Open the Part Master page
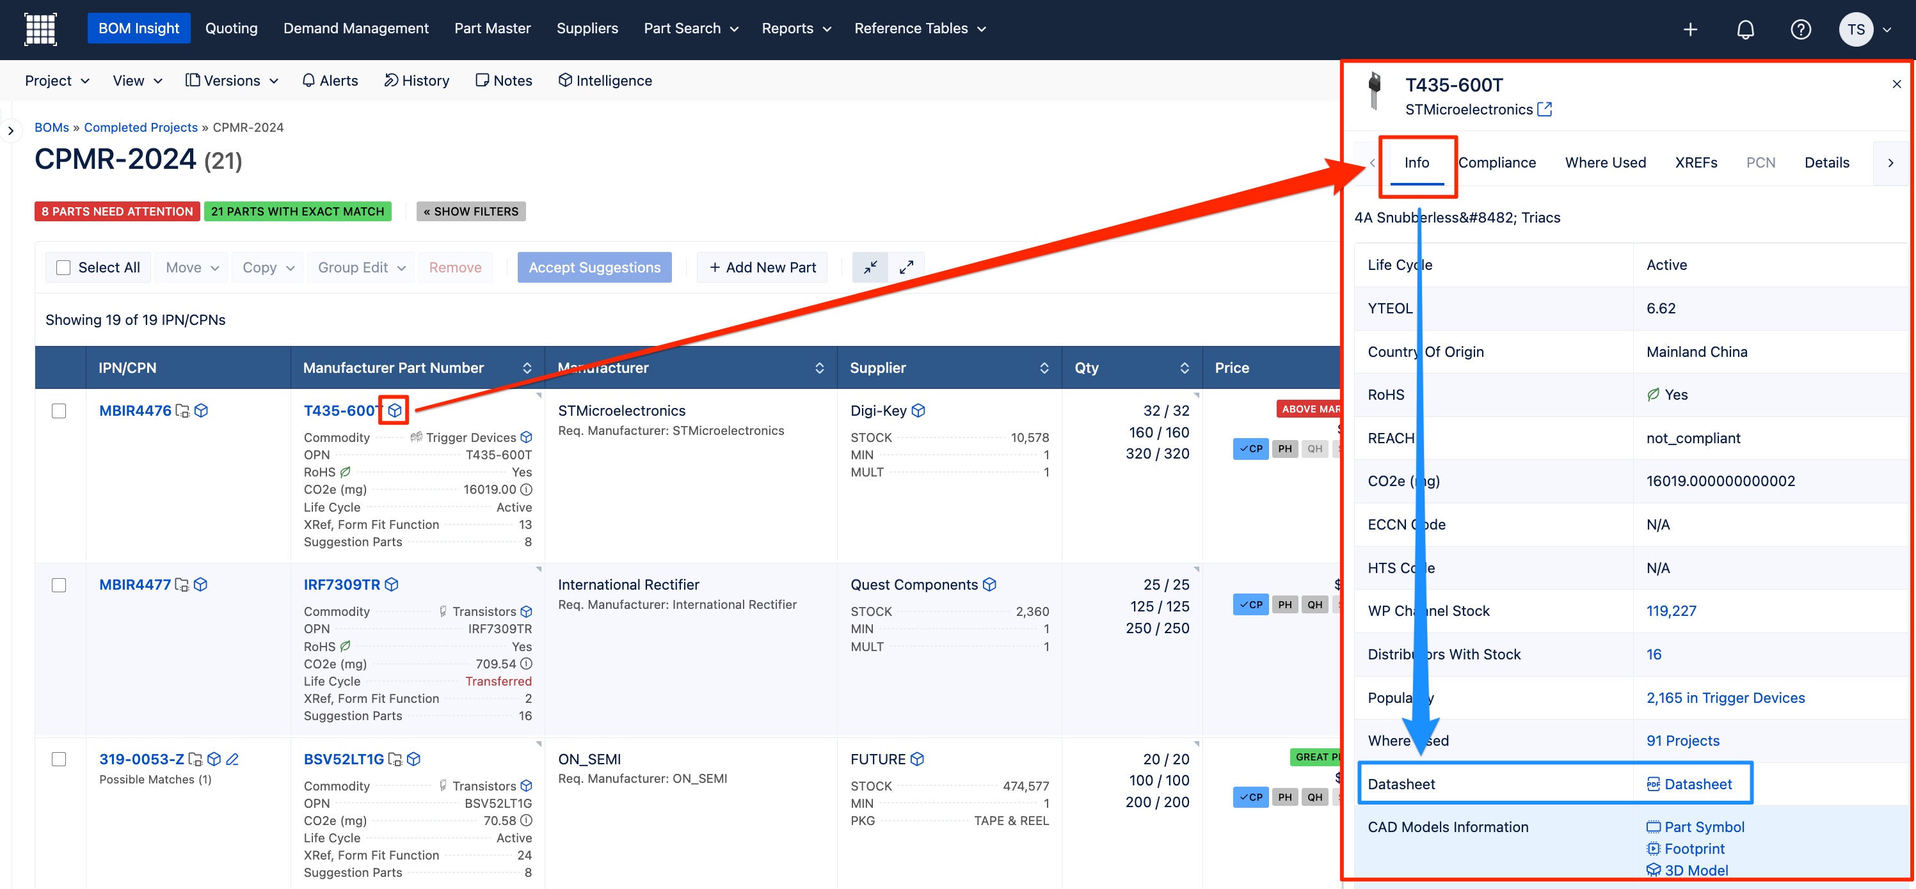 492,28
